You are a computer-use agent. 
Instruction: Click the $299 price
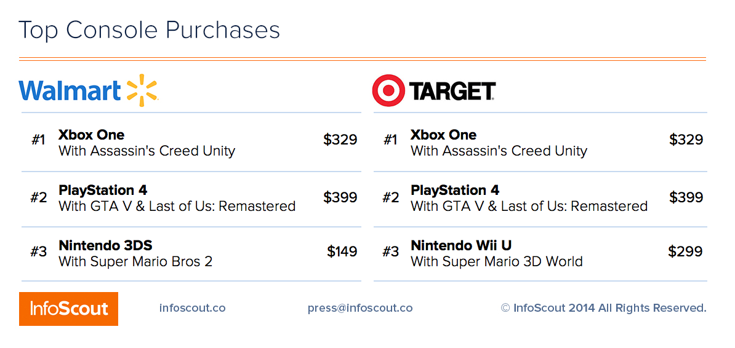tap(685, 251)
